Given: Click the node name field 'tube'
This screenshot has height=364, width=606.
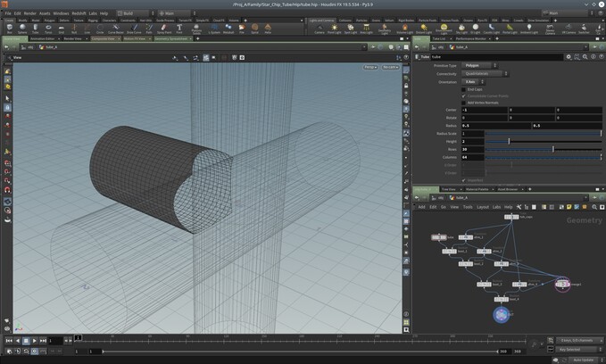Looking at the screenshot, I should (x=496, y=57).
